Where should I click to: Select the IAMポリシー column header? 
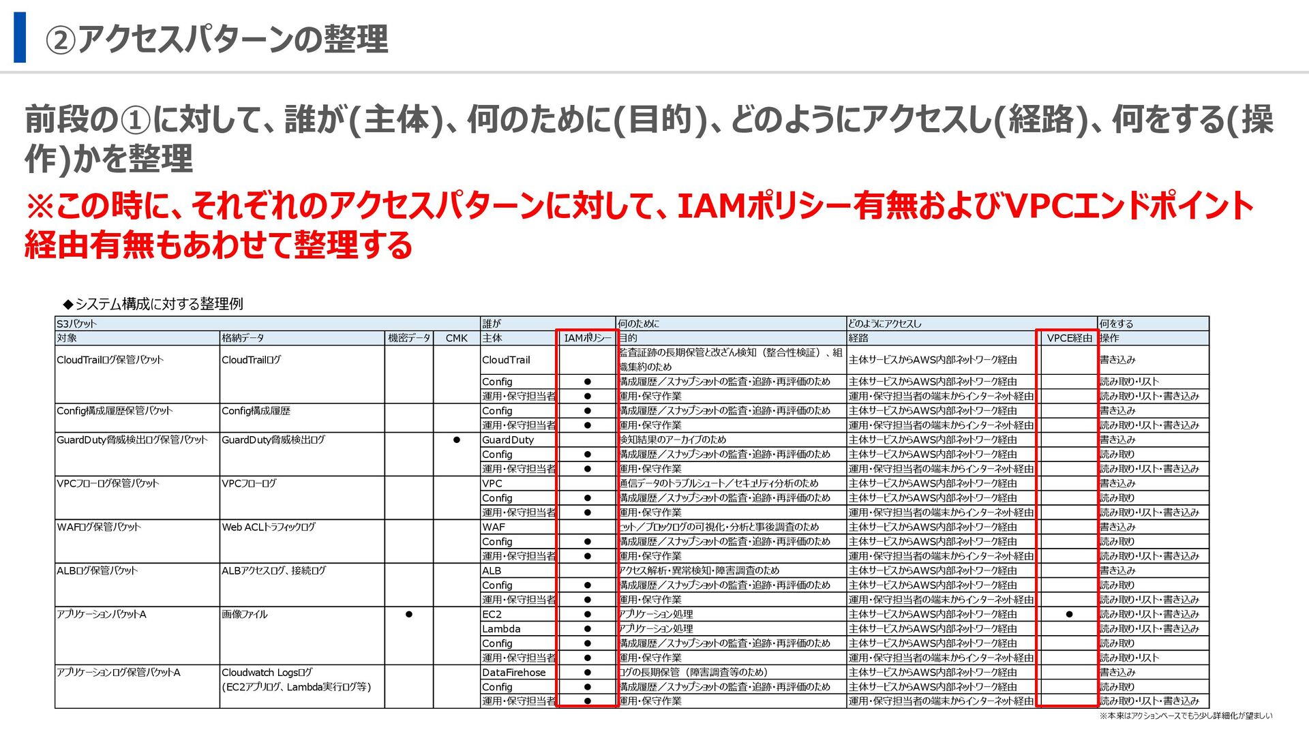[x=587, y=338]
